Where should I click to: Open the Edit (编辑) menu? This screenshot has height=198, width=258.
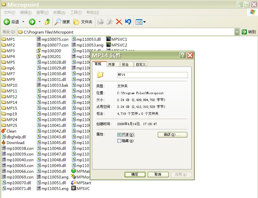coord(26,13)
